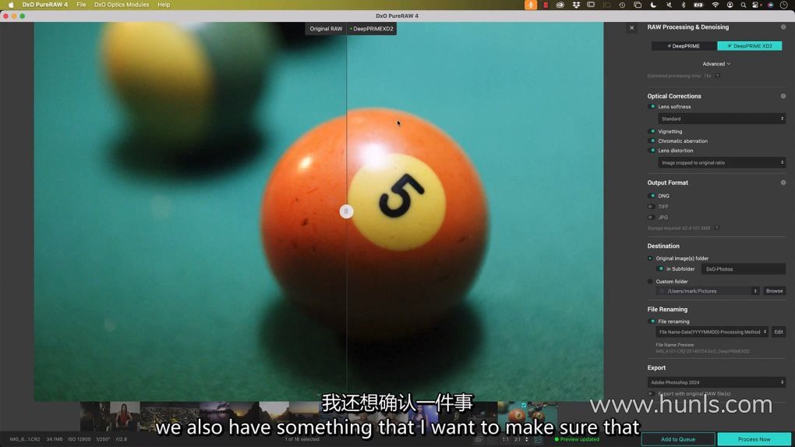This screenshot has width=795, height=447.
Task: Toggle DNG output format
Action: point(652,196)
